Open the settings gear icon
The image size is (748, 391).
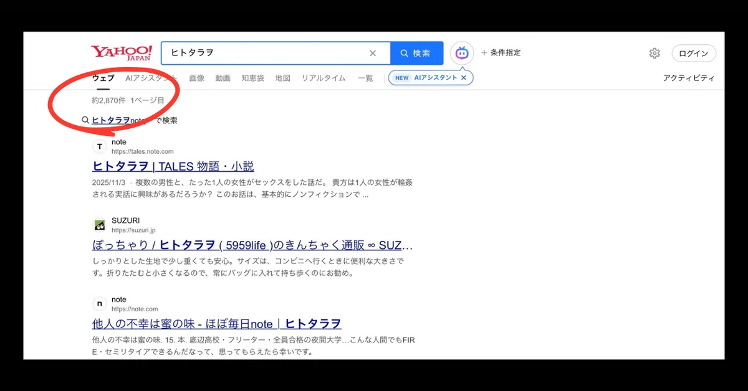654,54
